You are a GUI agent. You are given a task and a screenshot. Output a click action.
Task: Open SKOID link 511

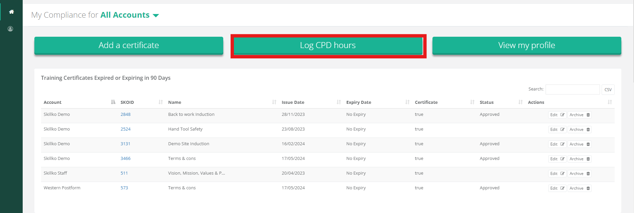coord(124,173)
